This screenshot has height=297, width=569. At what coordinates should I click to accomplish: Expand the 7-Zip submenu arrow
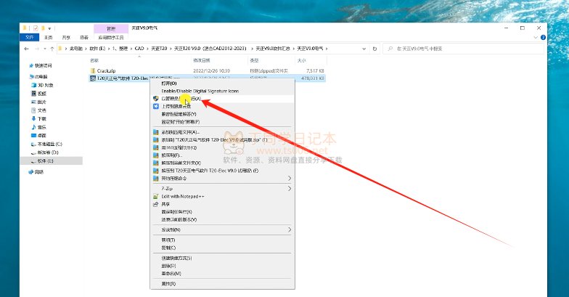[289, 189]
